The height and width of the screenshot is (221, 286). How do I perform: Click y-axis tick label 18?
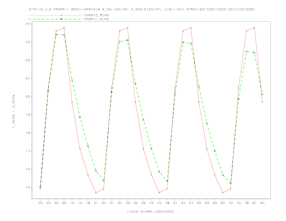pos(28,133)
